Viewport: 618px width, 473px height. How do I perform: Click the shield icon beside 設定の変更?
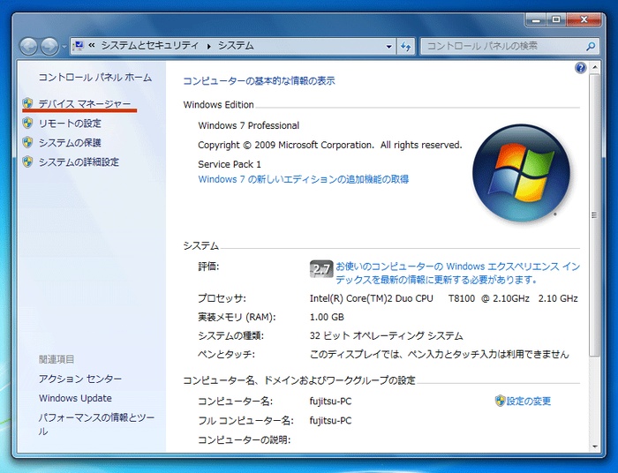pos(501,401)
